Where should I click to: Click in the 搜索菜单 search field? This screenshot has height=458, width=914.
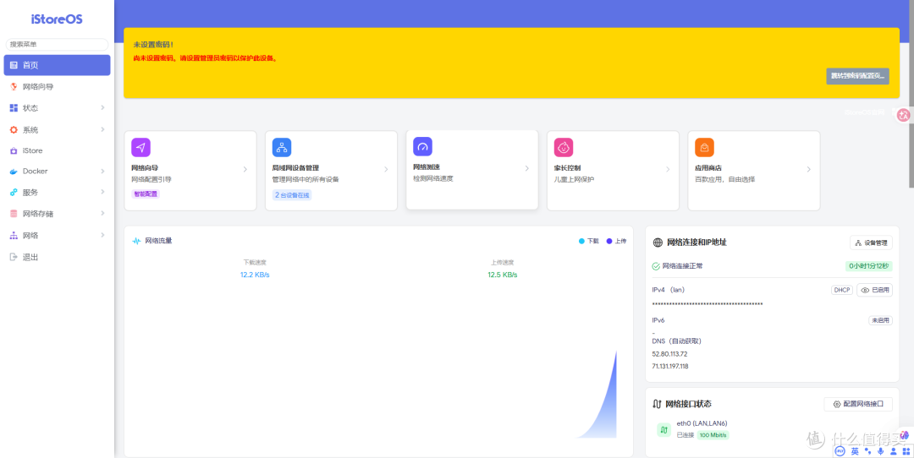pyautogui.click(x=58, y=44)
